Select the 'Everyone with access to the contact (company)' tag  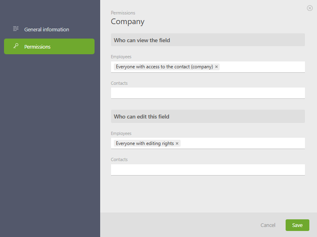[x=164, y=67]
